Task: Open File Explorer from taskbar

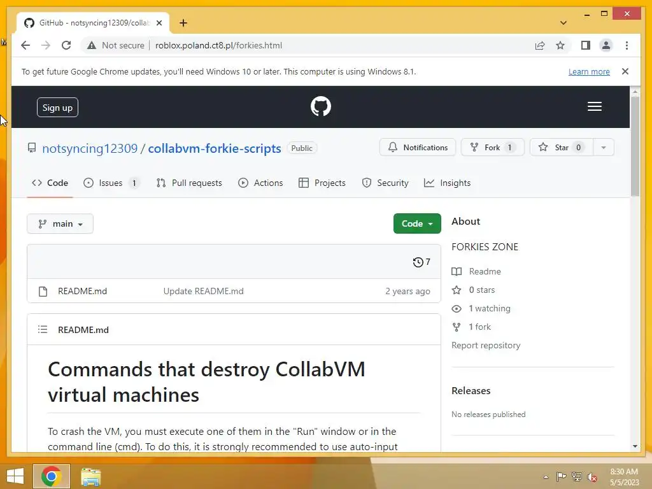Action: 90,476
